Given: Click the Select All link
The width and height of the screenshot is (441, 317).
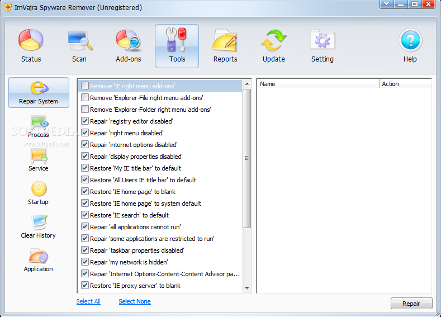Looking at the screenshot, I should tap(88, 301).
